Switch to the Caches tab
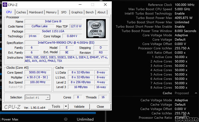This screenshot has height=122, width=199. click(21, 12)
